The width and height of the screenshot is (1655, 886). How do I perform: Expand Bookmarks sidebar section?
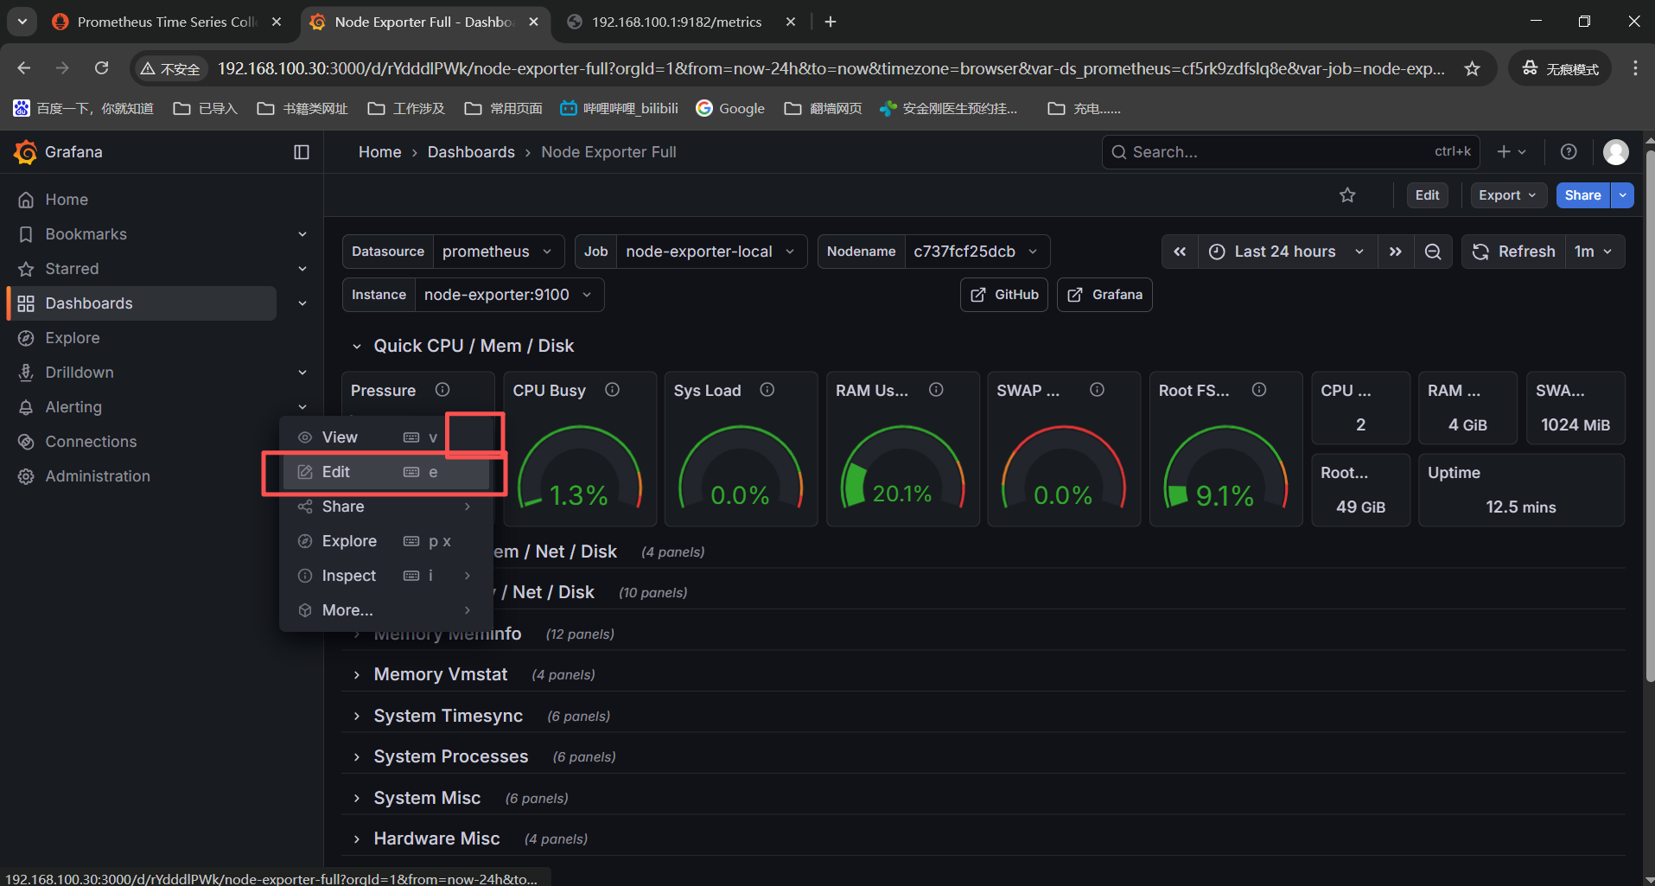click(302, 234)
